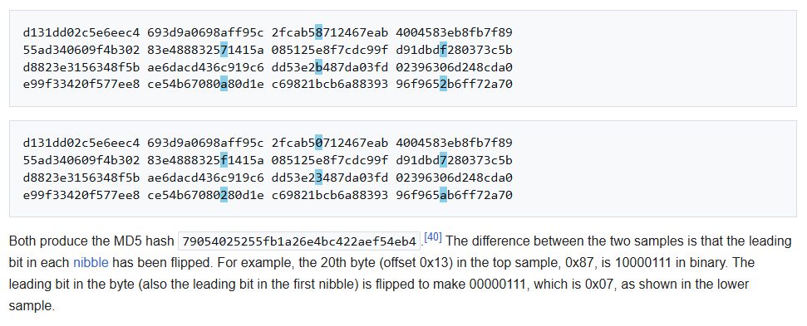The height and width of the screenshot is (326, 807).
Task: Open citation reference [40]
Action: coord(433,238)
